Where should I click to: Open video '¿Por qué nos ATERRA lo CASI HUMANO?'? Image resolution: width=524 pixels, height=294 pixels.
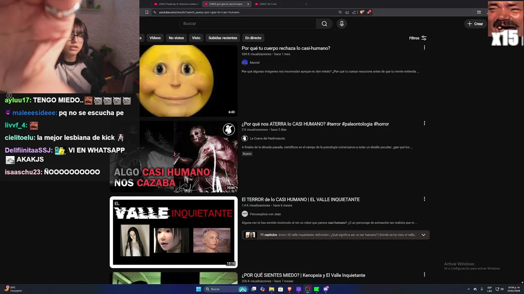pos(315,124)
